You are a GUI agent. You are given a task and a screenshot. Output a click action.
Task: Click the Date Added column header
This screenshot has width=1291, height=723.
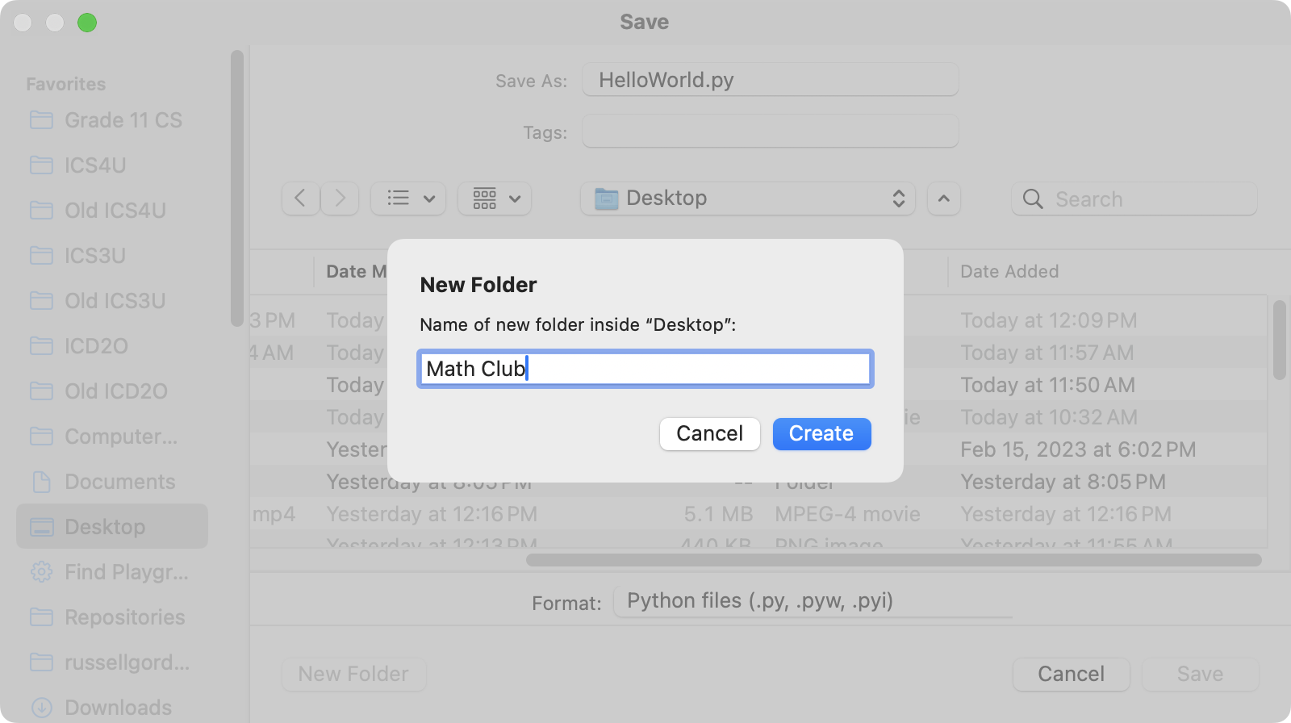tap(1009, 272)
